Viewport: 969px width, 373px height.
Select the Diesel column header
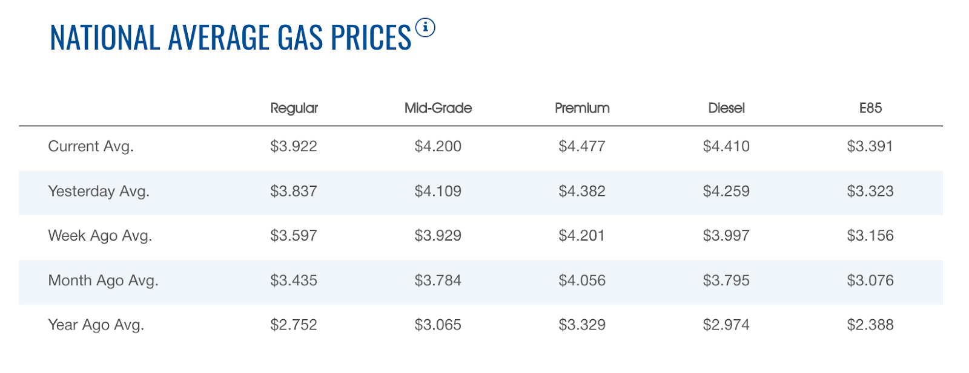point(726,108)
